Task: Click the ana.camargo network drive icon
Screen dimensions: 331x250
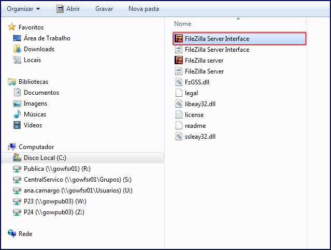Action: [17, 190]
